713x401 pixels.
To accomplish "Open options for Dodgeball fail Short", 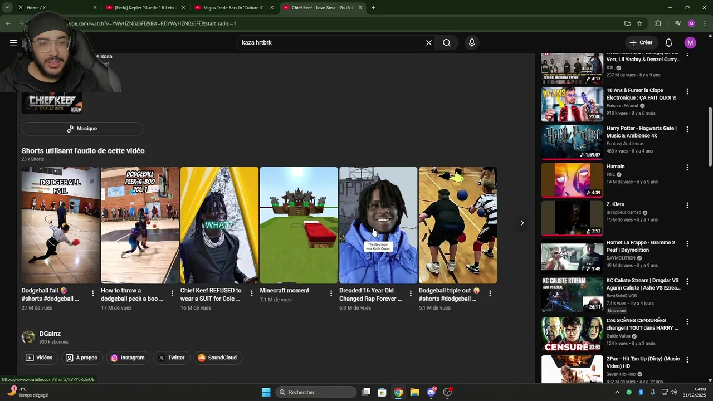I will tap(93, 294).
